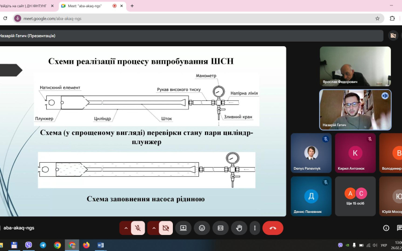Click the Present now screen share icon
402x251 pixels.
click(183, 228)
